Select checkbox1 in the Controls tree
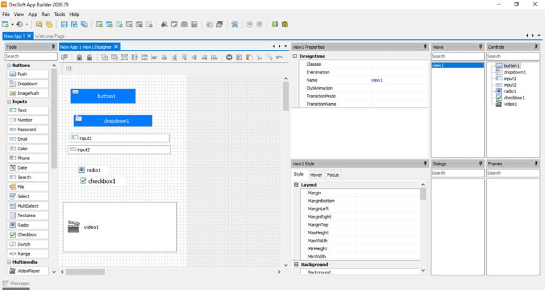Viewport: 545px width, 290px height. point(514,98)
